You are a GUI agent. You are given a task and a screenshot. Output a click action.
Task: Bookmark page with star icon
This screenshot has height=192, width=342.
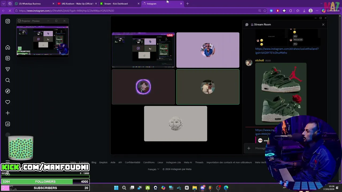point(265,11)
